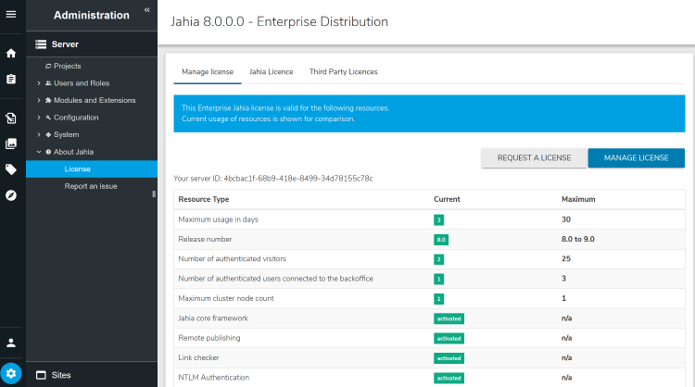Click the page title Jahia 8.0.0.0
This screenshot has height=387, width=695.
(x=280, y=21)
